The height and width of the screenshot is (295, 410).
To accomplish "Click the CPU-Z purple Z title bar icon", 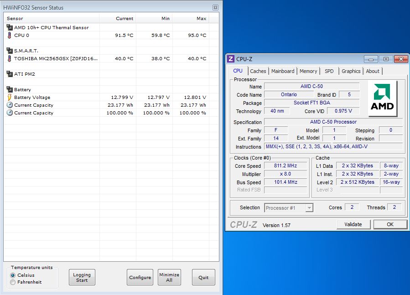I will pos(231,59).
